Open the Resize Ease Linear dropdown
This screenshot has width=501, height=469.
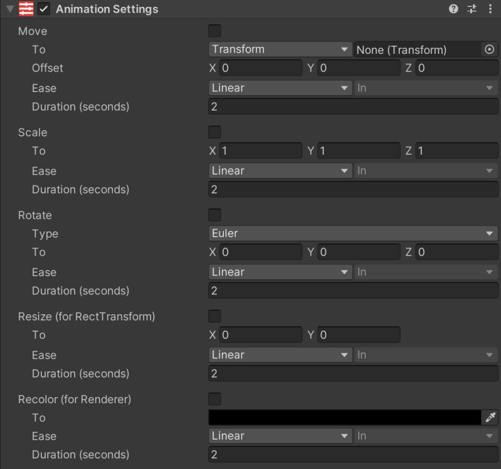[x=280, y=355]
